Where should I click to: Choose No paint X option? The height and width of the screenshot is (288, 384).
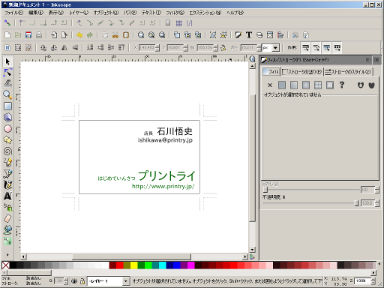click(270, 85)
